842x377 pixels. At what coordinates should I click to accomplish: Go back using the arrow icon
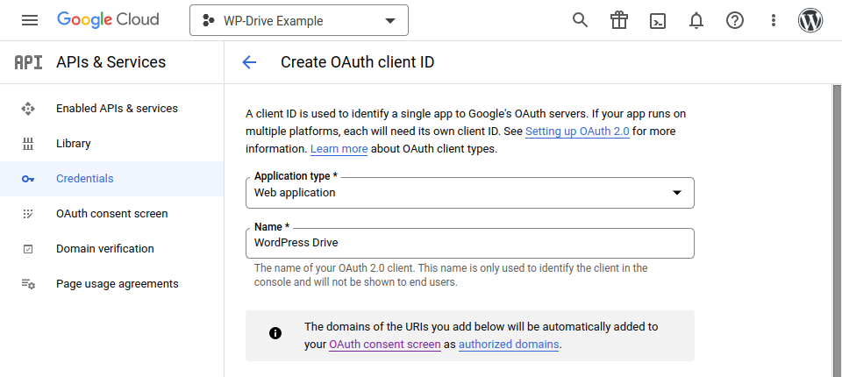click(249, 62)
